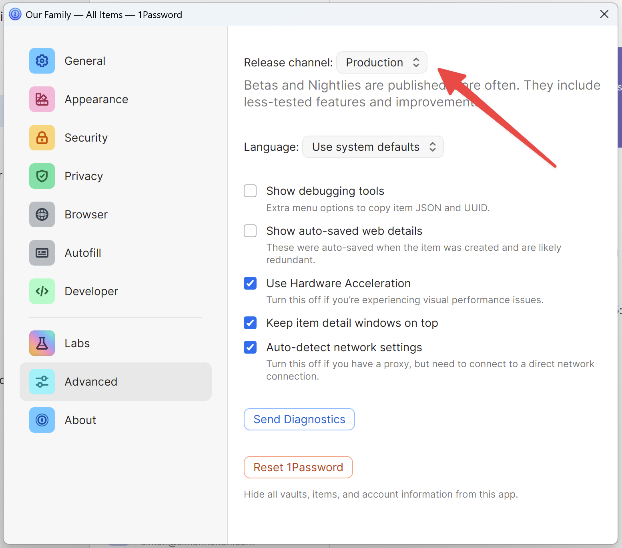Uncheck Keep item detail windows on top
Viewport: 622px width, 548px height.
(x=250, y=323)
